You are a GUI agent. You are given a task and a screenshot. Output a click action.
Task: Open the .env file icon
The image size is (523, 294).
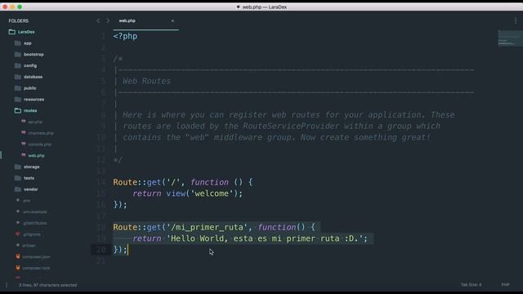(18, 200)
